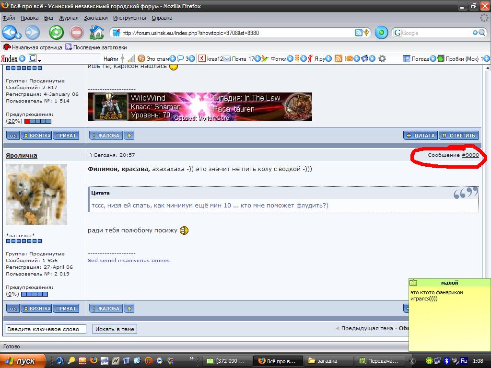
Task: Toggle ON status button under WildWind's profile
Action: point(13,136)
